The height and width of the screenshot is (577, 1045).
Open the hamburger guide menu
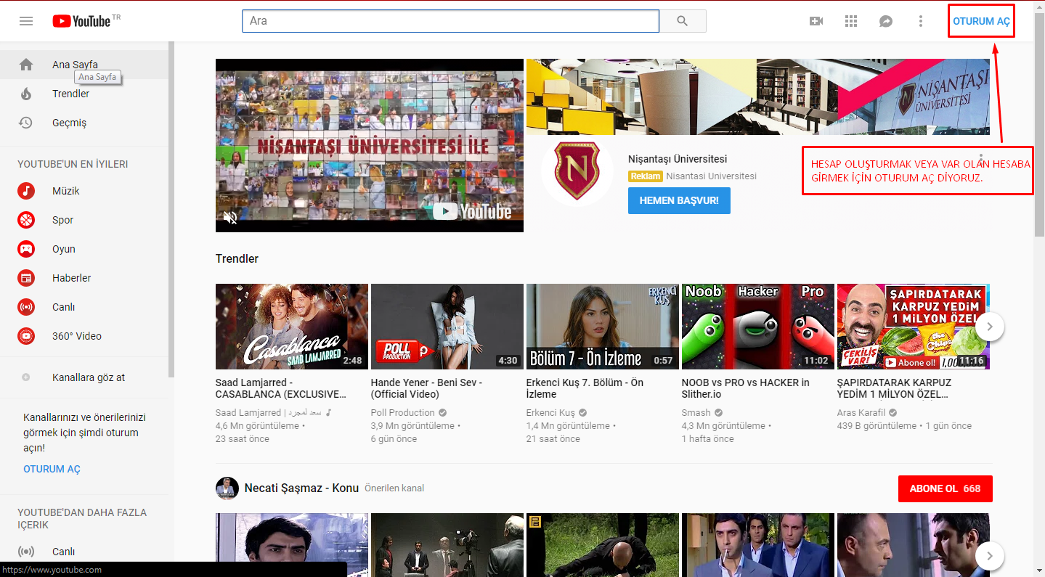[26, 21]
